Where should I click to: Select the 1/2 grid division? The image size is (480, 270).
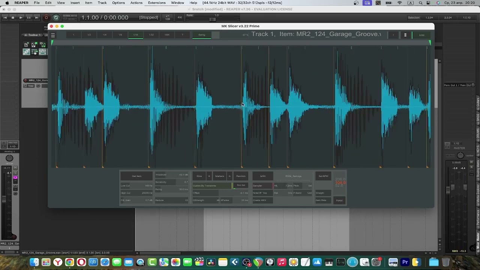pos(89,35)
